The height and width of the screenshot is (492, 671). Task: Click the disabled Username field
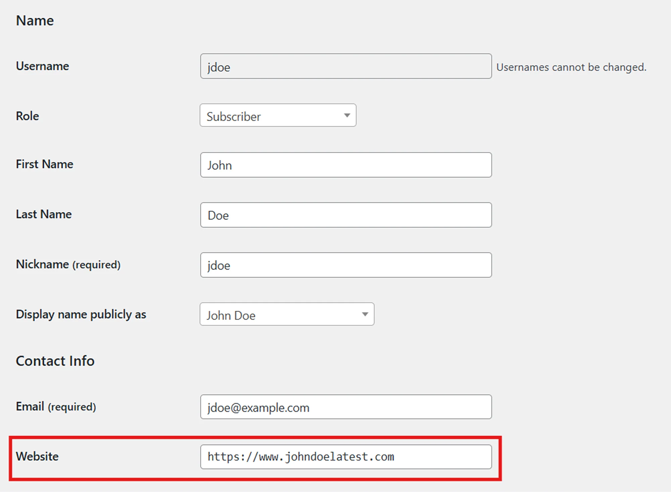(346, 66)
